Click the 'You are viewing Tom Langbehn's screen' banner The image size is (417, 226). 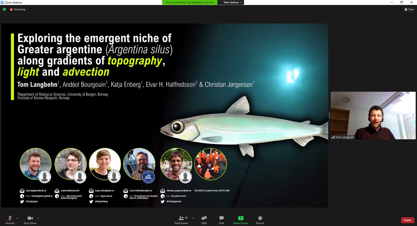[190, 2]
